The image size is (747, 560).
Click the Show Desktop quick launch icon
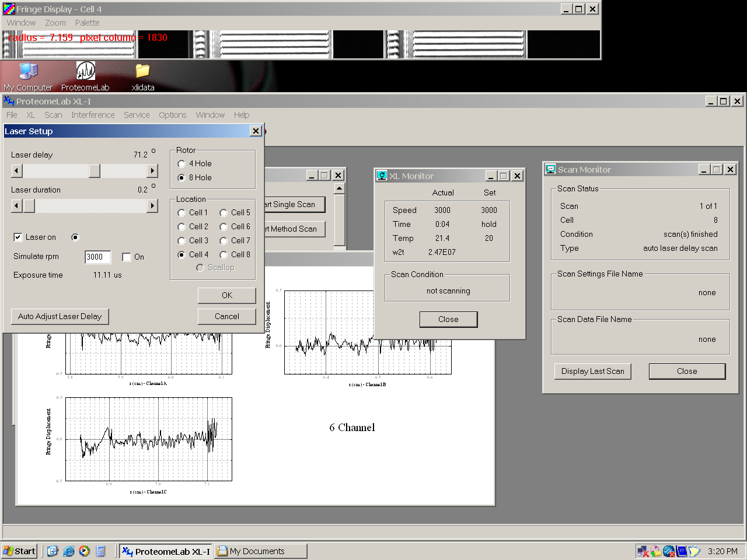pyautogui.click(x=53, y=551)
